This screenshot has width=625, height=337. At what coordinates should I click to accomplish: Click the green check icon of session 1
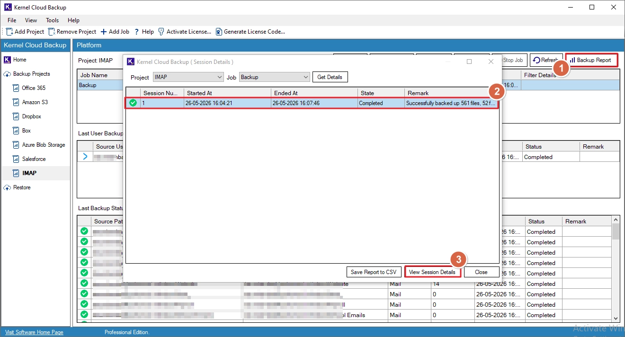pyautogui.click(x=133, y=103)
